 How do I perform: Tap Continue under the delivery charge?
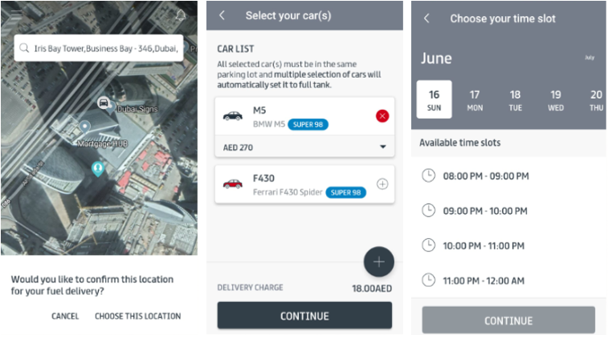(x=304, y=316)
